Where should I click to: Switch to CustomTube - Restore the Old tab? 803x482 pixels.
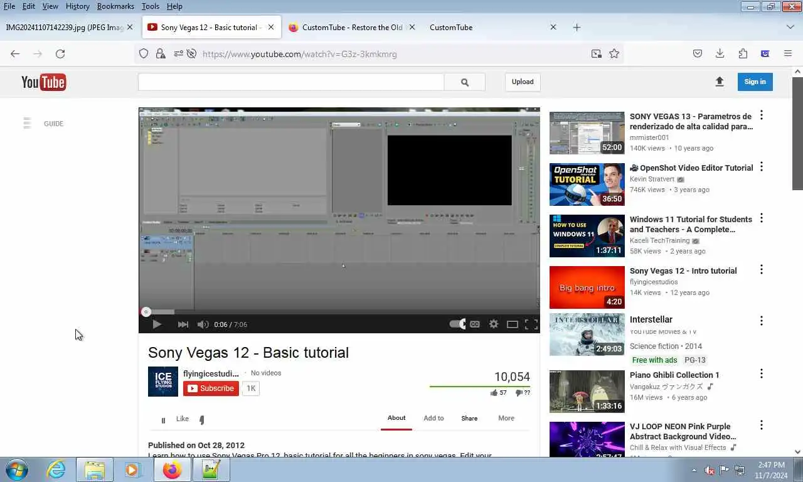point(352,28)
